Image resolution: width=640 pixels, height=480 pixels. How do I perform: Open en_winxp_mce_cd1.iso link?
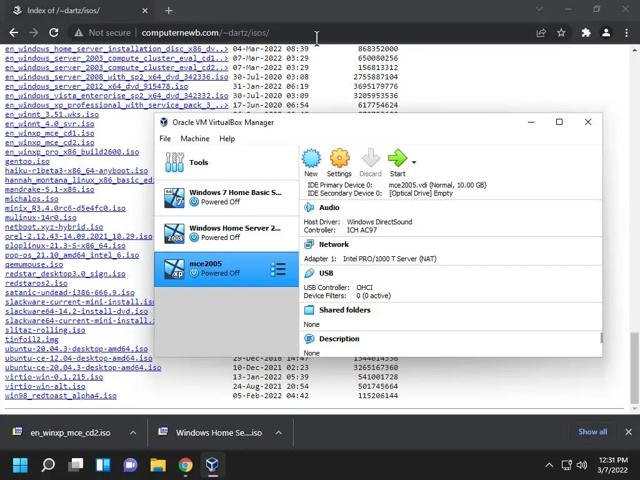[x=49, y=134]
